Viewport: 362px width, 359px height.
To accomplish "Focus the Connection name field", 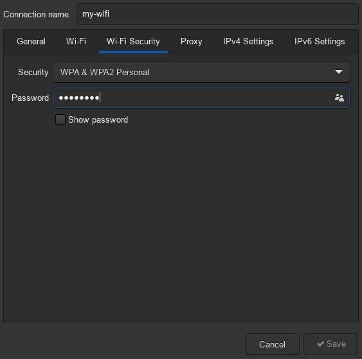I will click(x=217, y=14).
